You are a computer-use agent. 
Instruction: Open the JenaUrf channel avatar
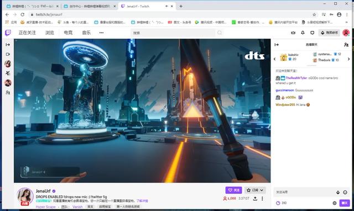[25, 196]
